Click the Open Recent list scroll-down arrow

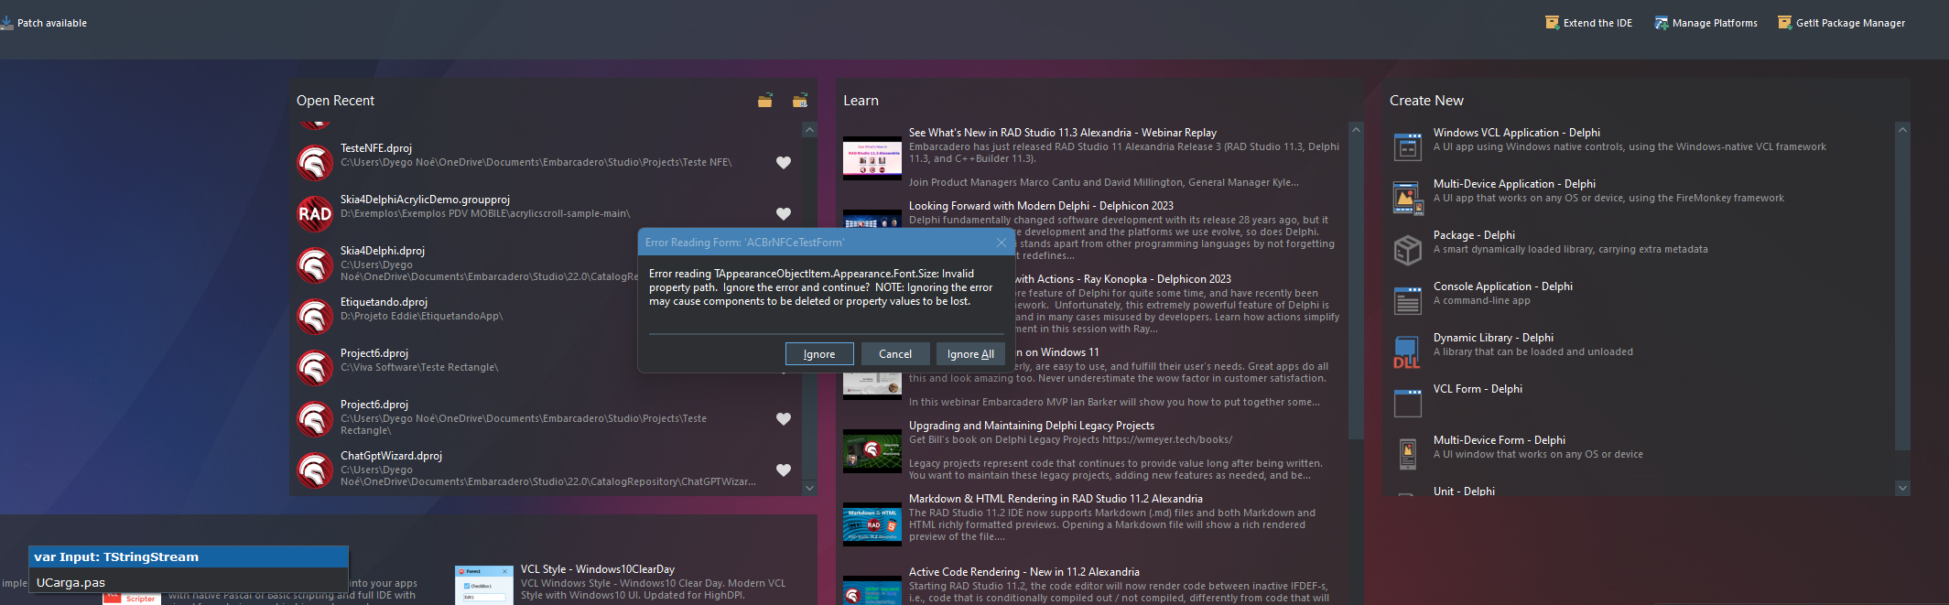pyautogui.click(x=809, y=488)
